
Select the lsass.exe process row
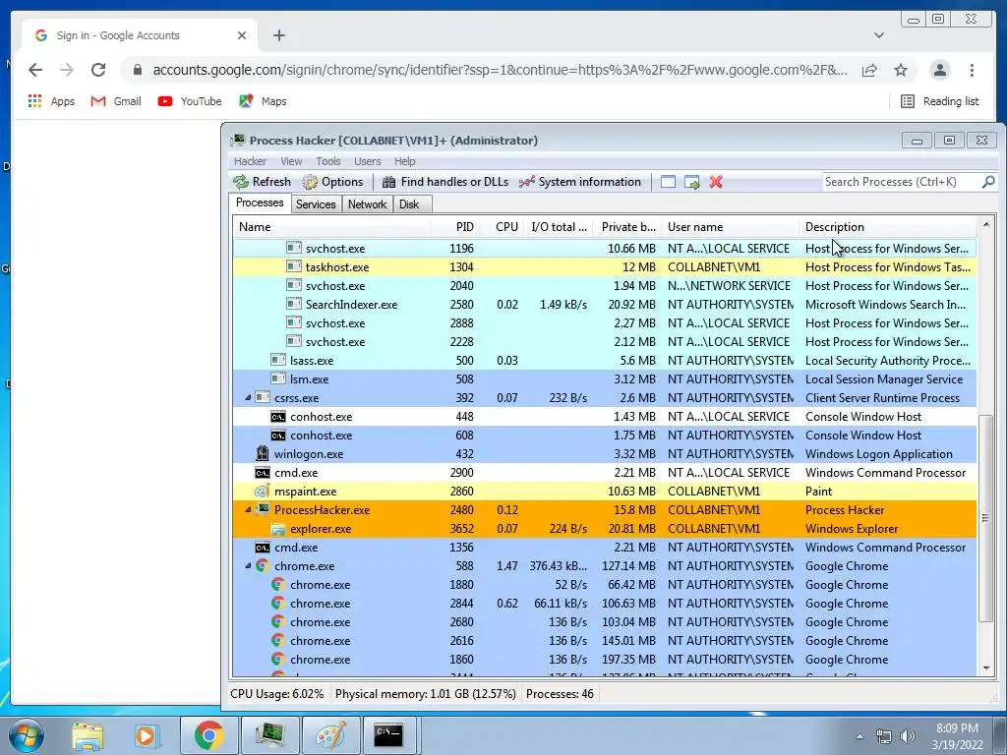coord(604,361)
